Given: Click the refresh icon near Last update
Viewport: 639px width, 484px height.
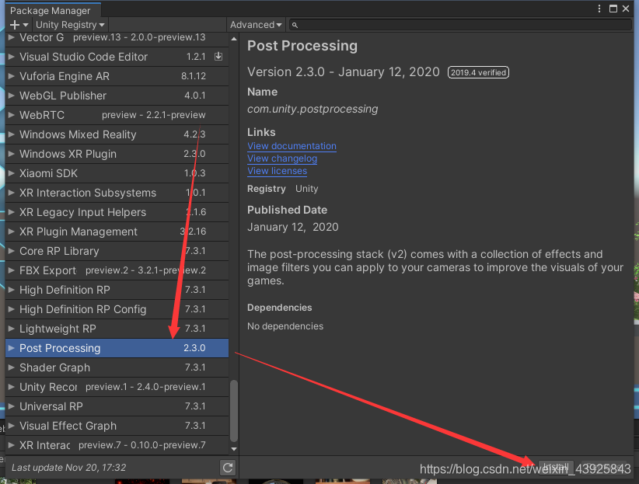Looking at the screenshot, I should 227,468.
